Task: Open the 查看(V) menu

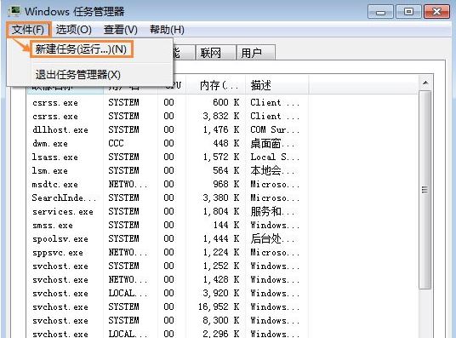Action: coord(121,30)
